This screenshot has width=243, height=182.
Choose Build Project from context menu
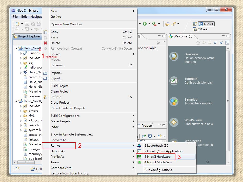click(89, 86)
